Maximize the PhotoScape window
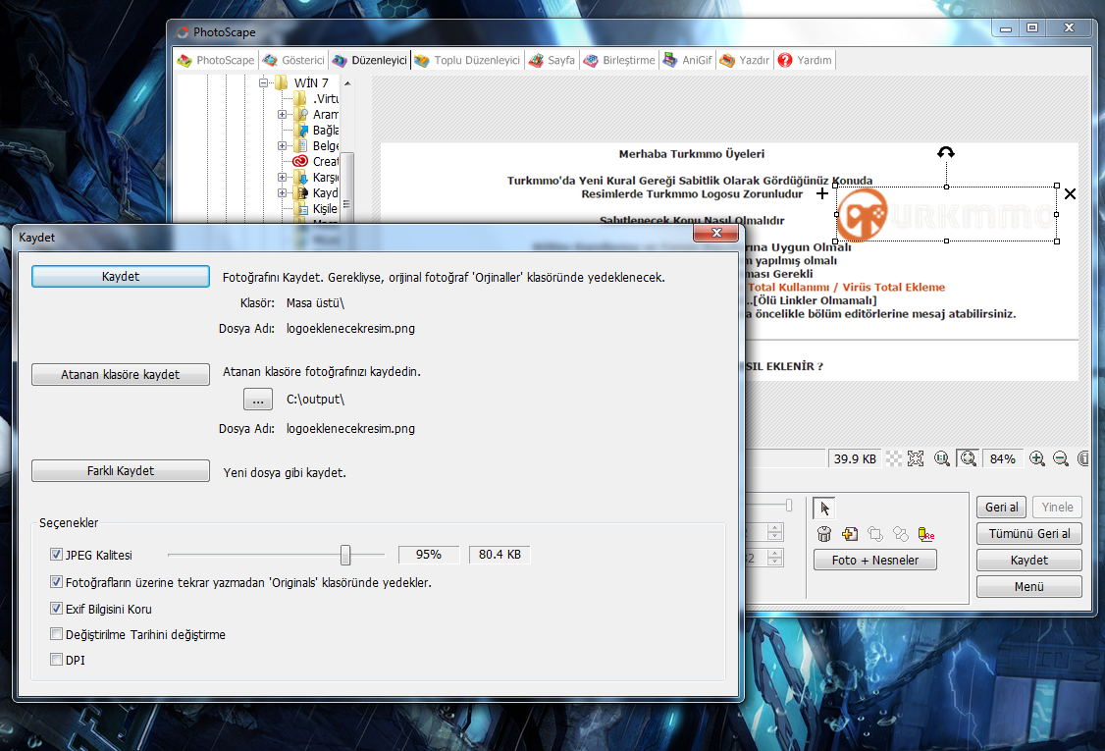The width and height of the screenshot is (1105, 751). coord(1032,27)
